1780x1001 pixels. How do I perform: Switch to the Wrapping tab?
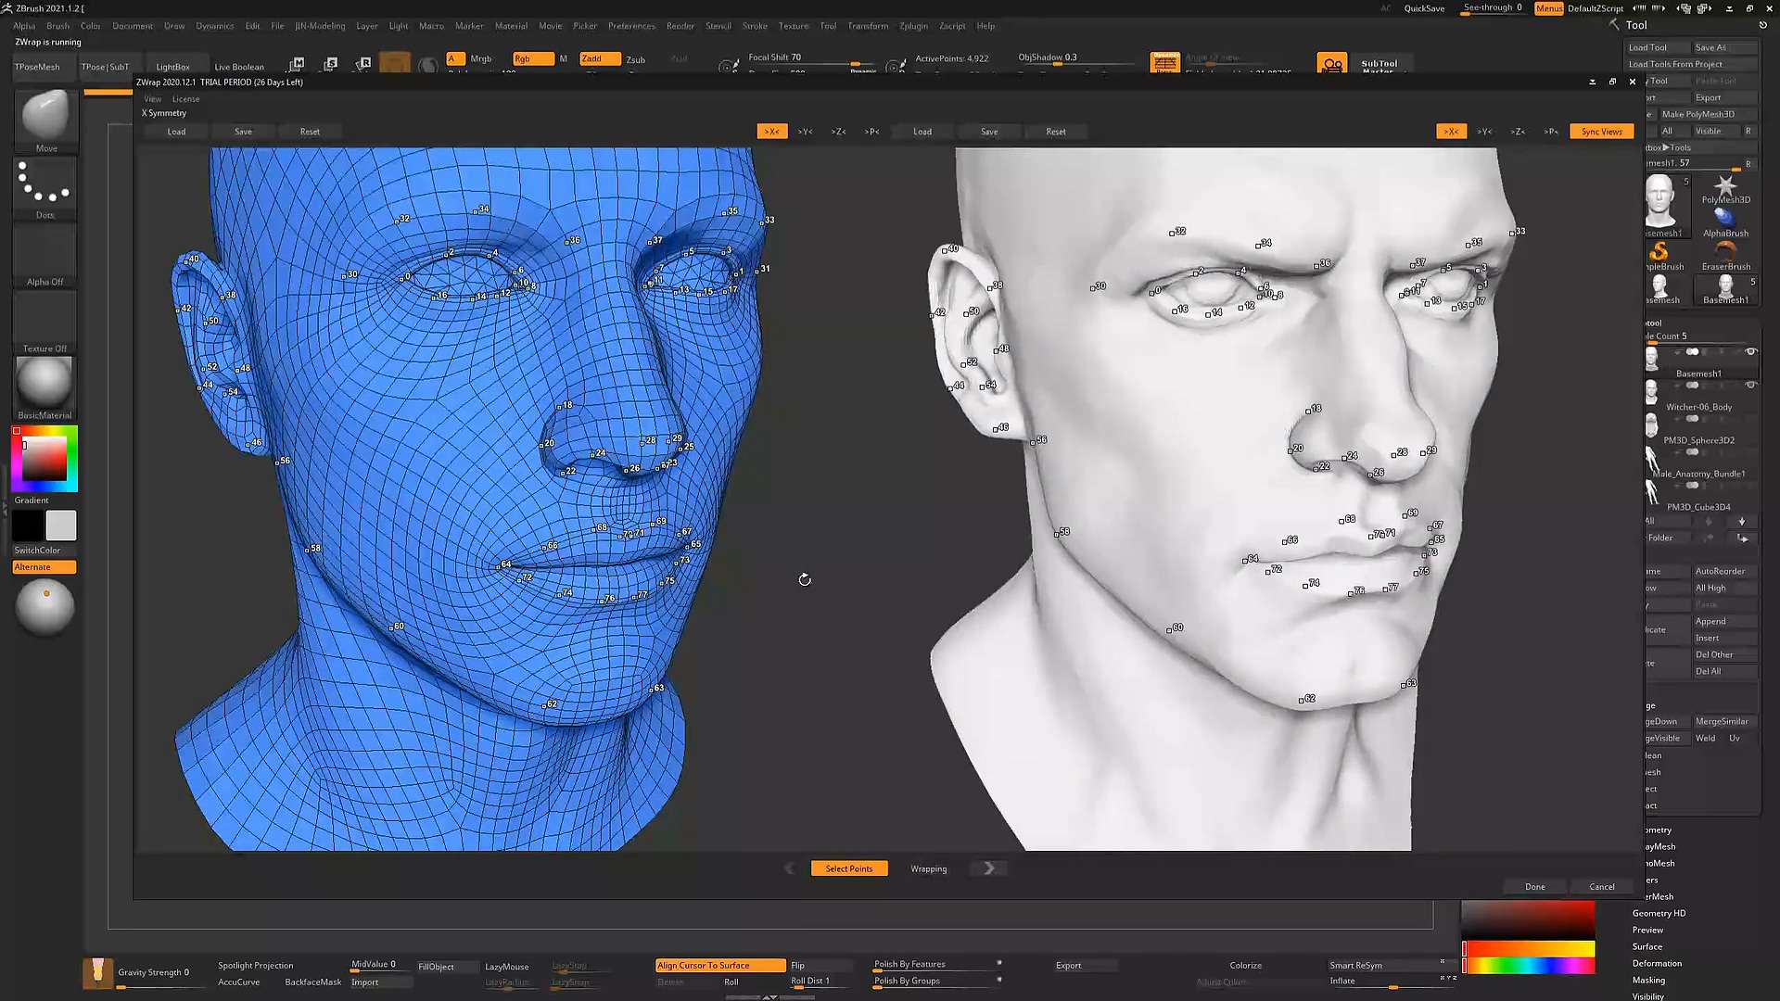click(x=928, y=868)
